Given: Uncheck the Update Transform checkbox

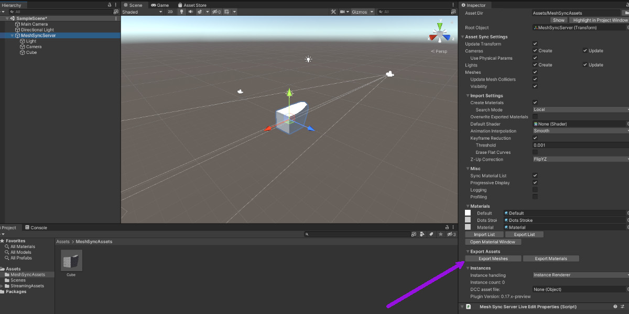Looking at the screenshot, I should click(535, 44).
